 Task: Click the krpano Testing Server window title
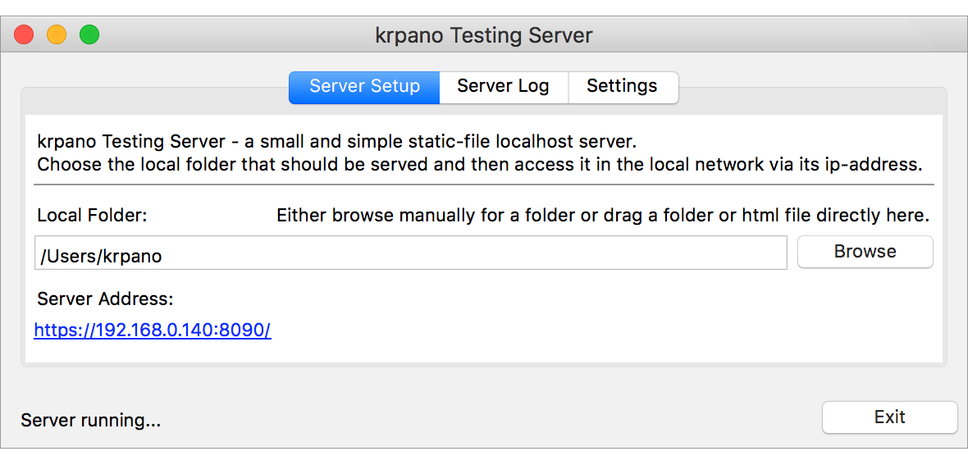click(x=483, y=36)
